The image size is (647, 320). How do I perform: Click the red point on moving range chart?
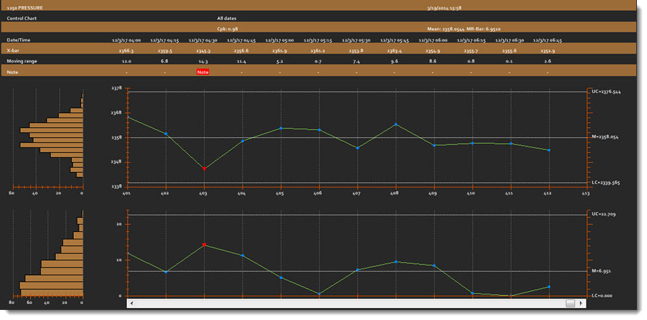tap(204, 245)
